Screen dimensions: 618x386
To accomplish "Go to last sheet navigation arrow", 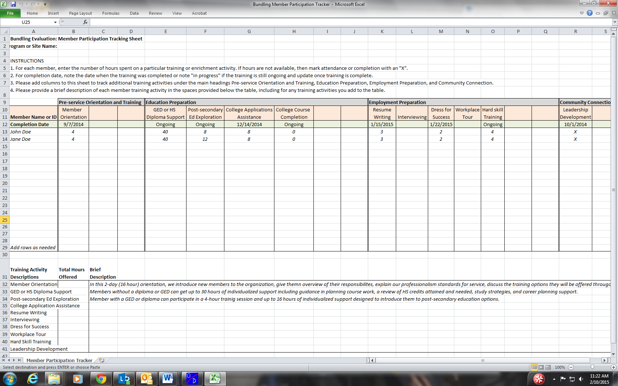I will 19,360.
